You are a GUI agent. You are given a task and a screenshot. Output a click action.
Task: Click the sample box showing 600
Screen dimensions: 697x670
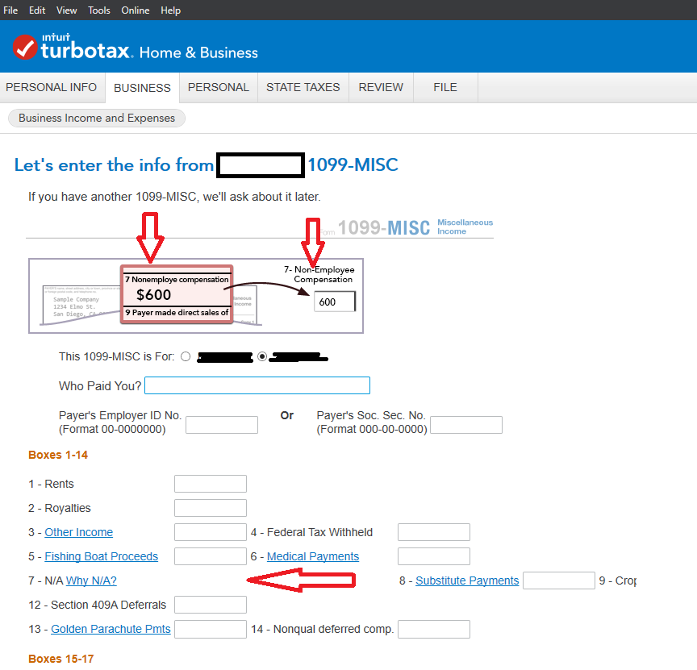tap(335, 302)
